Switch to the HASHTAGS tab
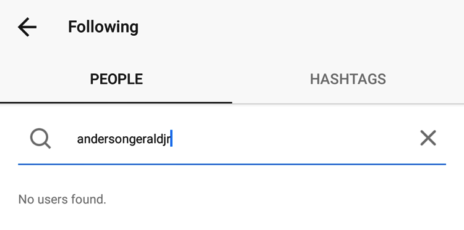 pos(348,79)
